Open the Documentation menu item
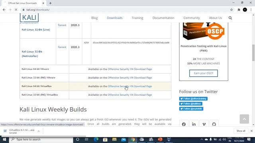 (163, 18)
